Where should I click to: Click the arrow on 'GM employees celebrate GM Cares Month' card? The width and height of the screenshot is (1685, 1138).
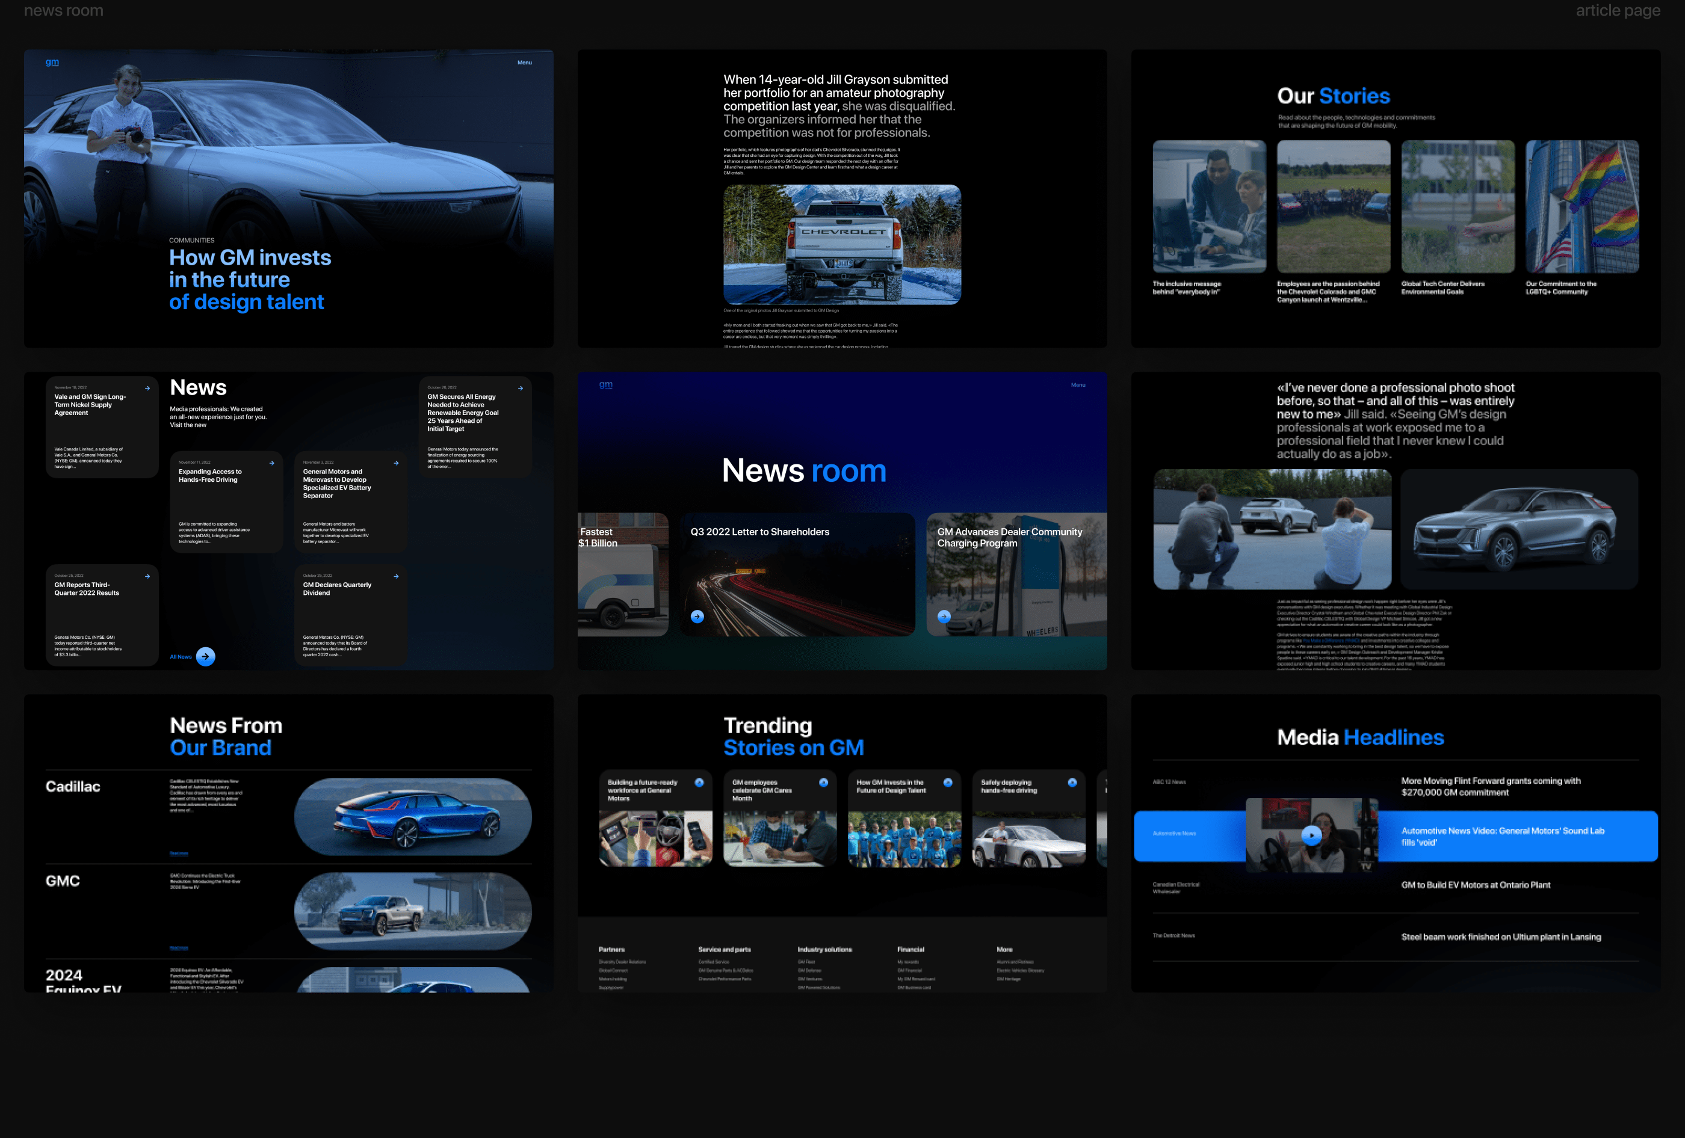[823, 783]
